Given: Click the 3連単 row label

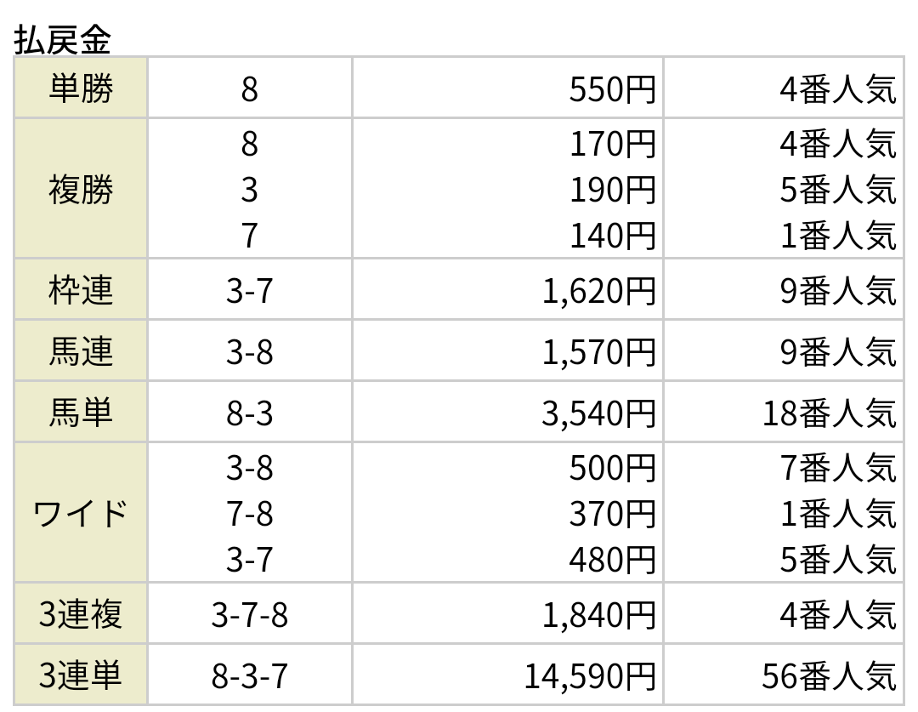Looking at the screenshot, I should (81, 675).
